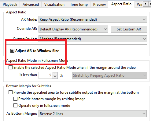This screenshot has width=151, height=136.
Task: Select the Preview tab
Action: pyautogui.click(x=99, y=5)
